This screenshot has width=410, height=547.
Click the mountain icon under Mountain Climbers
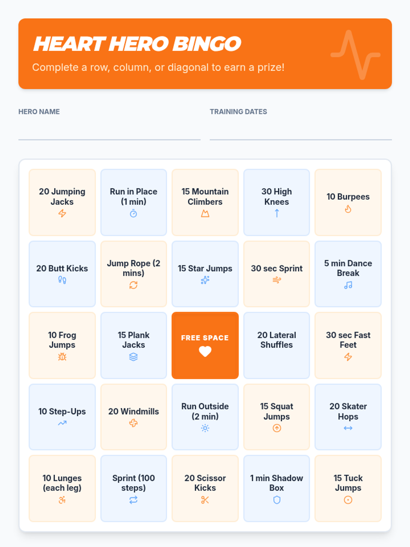click(205, 214)
